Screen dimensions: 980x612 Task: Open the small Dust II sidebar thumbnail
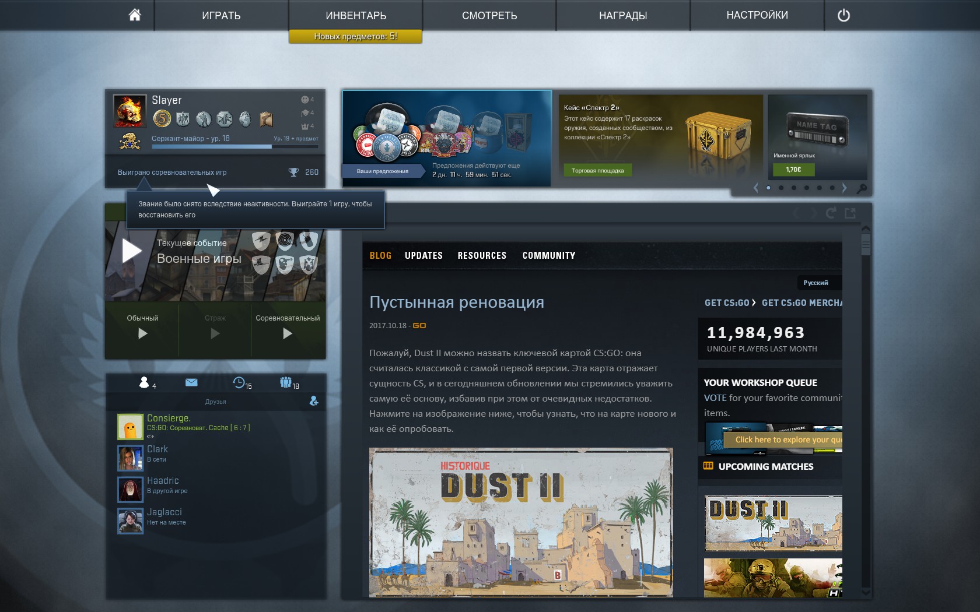(x=773, y=523)
